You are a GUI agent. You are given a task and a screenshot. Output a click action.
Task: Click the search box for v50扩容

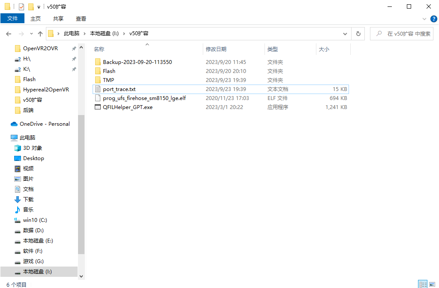[407, 33]
